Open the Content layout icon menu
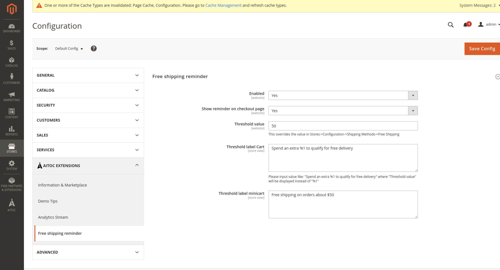Viewport: 500px width, 270px height. (12, 113)
